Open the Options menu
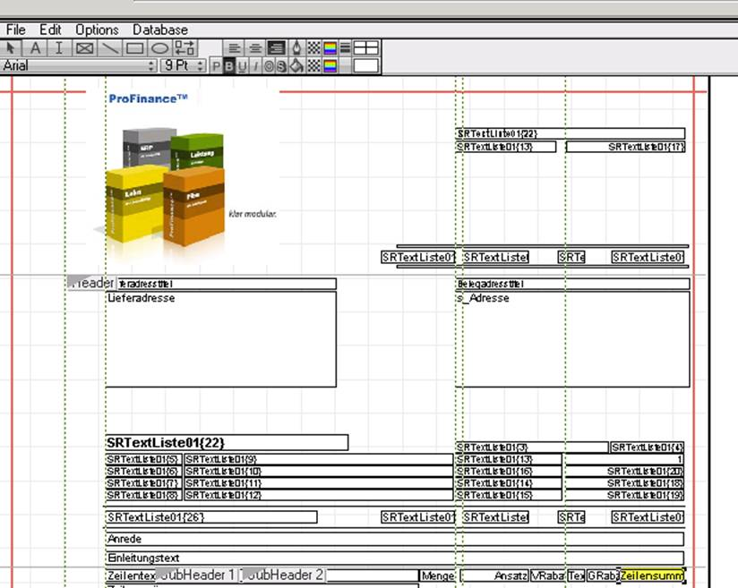The width and height of the screenshot is (738, 588). coord(97,30)
